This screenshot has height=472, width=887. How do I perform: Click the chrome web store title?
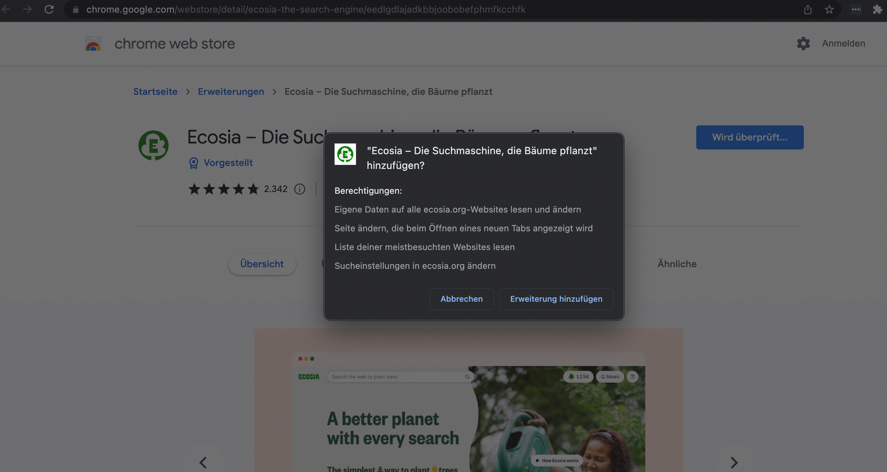(175, 43)
